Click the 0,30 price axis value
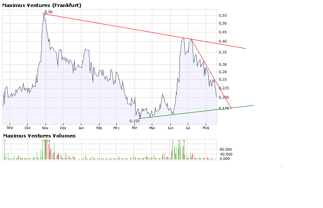Screen dimensions: 323x208 (223, 64)
